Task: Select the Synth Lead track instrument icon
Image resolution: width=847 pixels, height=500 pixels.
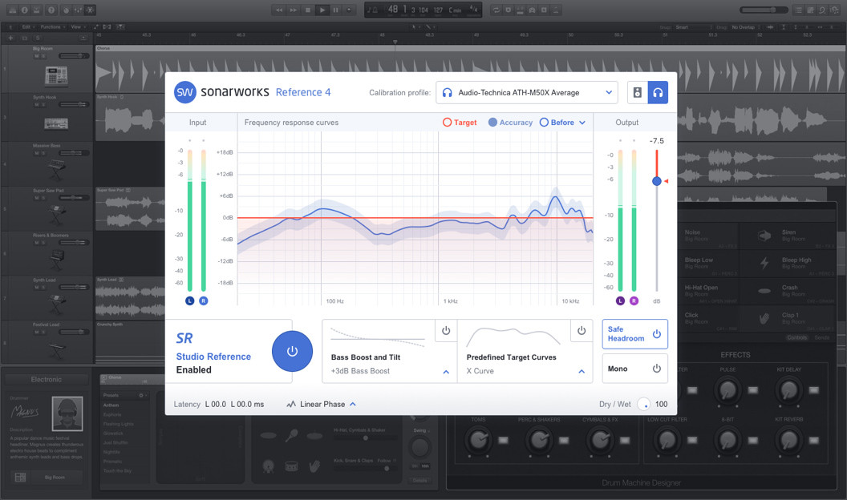Action: click(56, 304)
